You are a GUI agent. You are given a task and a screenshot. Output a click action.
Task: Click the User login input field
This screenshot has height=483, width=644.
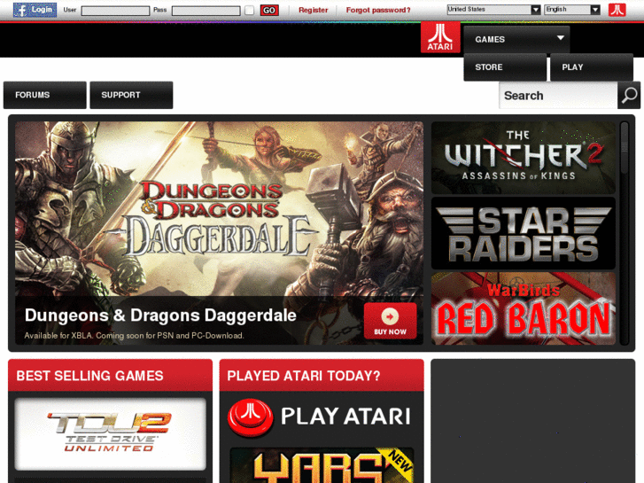click(115, 11)
